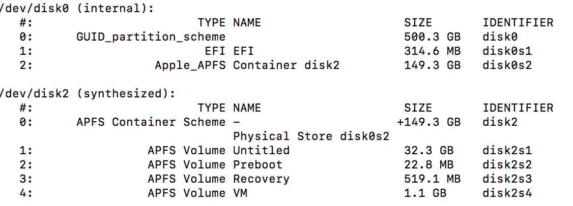Click the 519.1 MB Recovery size
Screen dimensions: 573x206
point(432,179)
